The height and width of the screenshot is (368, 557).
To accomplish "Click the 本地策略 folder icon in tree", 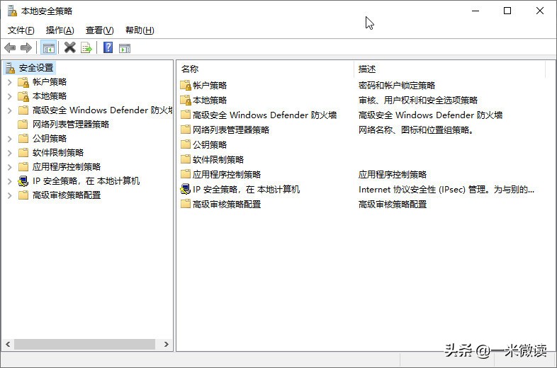I will 23,96.
